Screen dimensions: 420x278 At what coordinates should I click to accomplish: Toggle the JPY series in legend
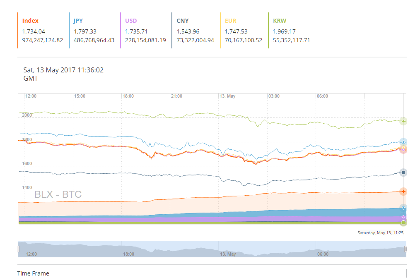pyautogui.click(x=78, y=21)
